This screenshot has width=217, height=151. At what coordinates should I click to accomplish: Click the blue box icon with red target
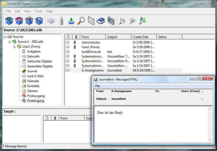pyautogui.click(x=19, y=21)
